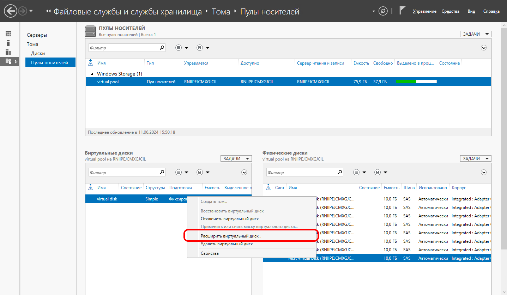
Task: Sort pools by Емкость column
Action: 361,63
